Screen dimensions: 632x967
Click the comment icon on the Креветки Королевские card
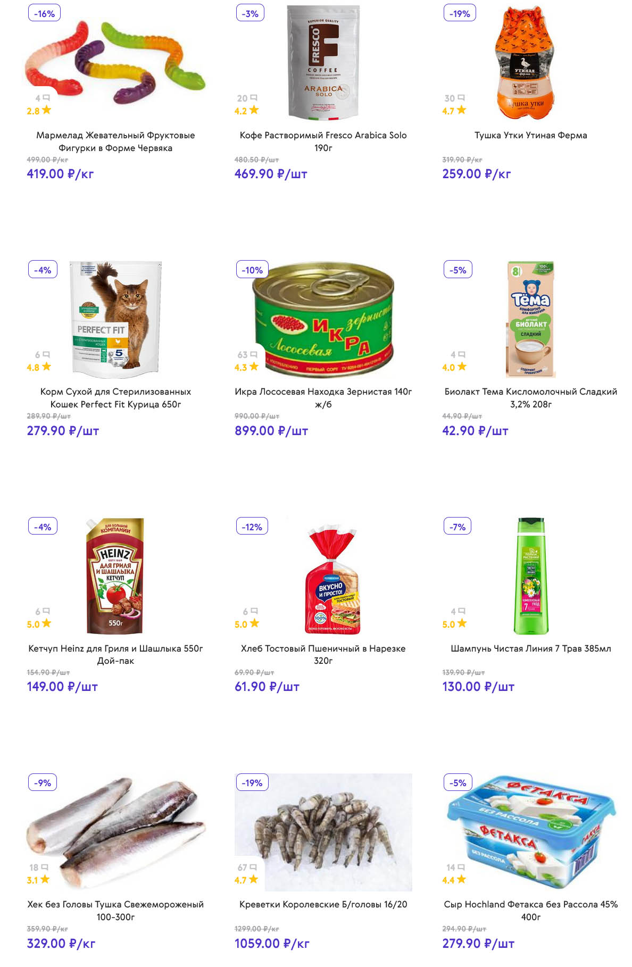[x=254, y=868]
